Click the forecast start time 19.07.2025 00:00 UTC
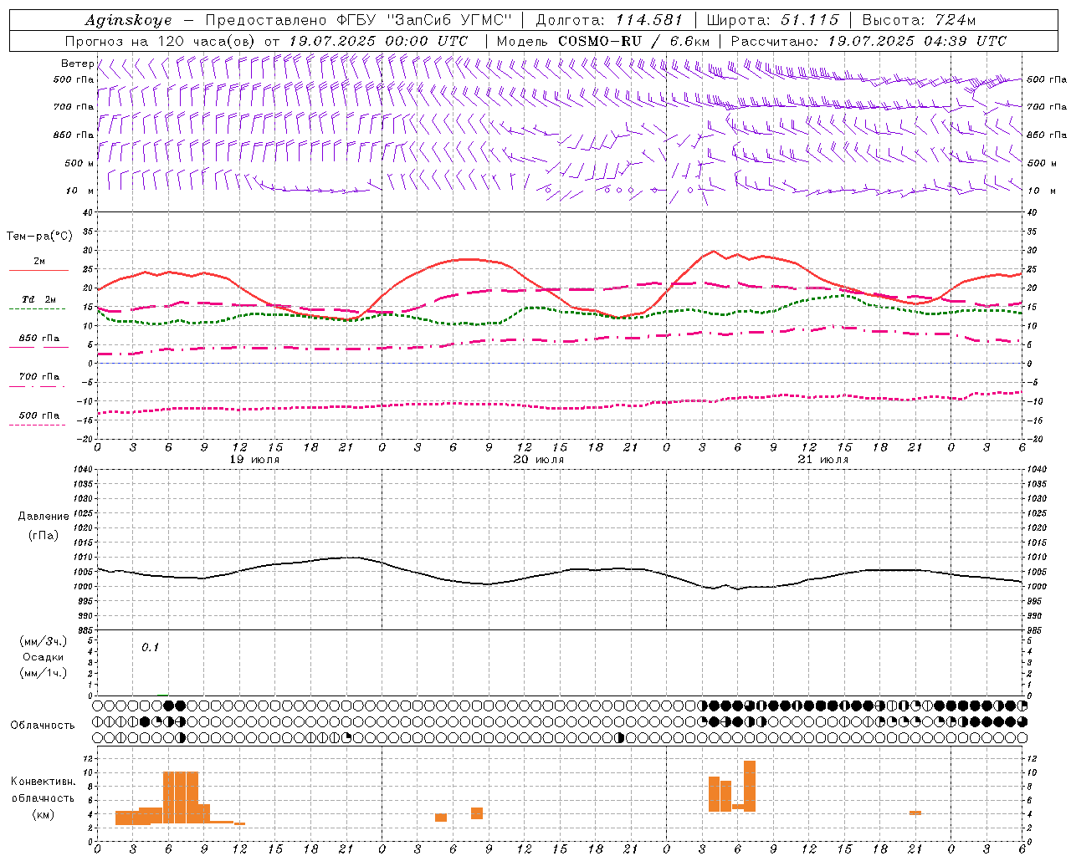This screenshot has width=1071, height=856. (378, 41)
